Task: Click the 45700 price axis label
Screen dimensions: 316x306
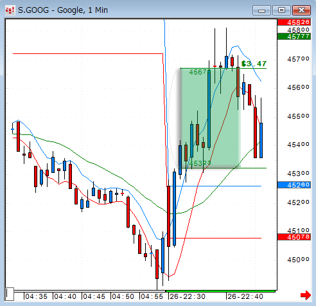Action: (x=298, y=59)
